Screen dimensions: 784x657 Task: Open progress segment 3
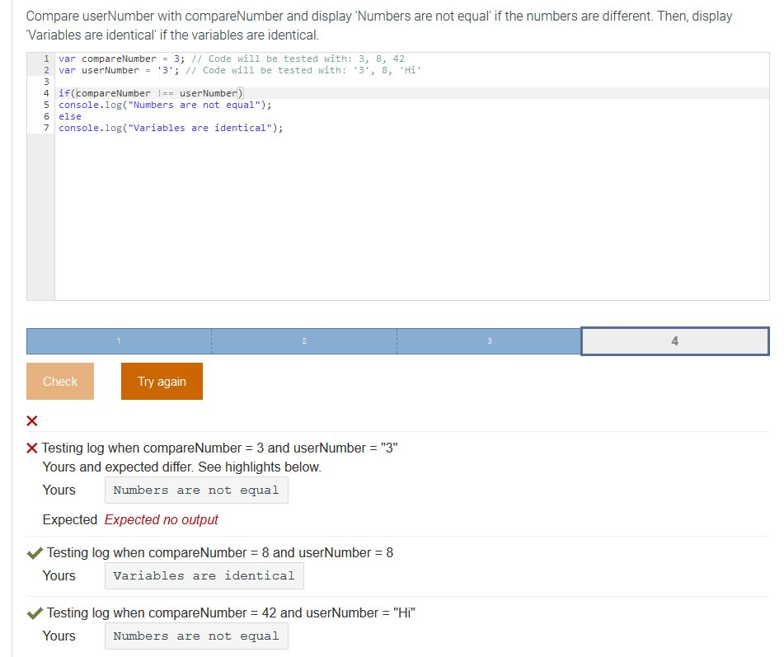[x=489, y=340]
